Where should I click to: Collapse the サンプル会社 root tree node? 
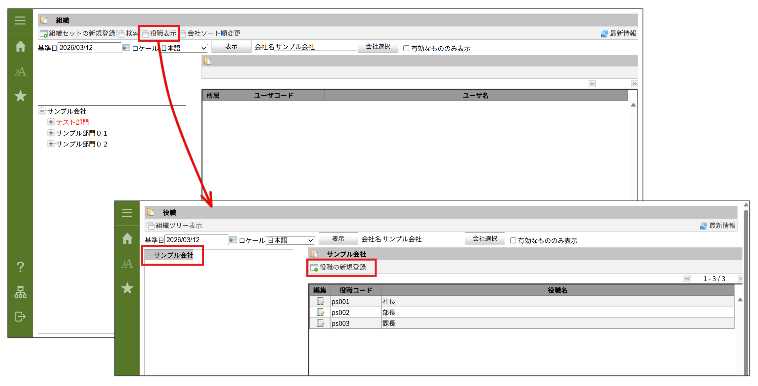coord(42,111)
